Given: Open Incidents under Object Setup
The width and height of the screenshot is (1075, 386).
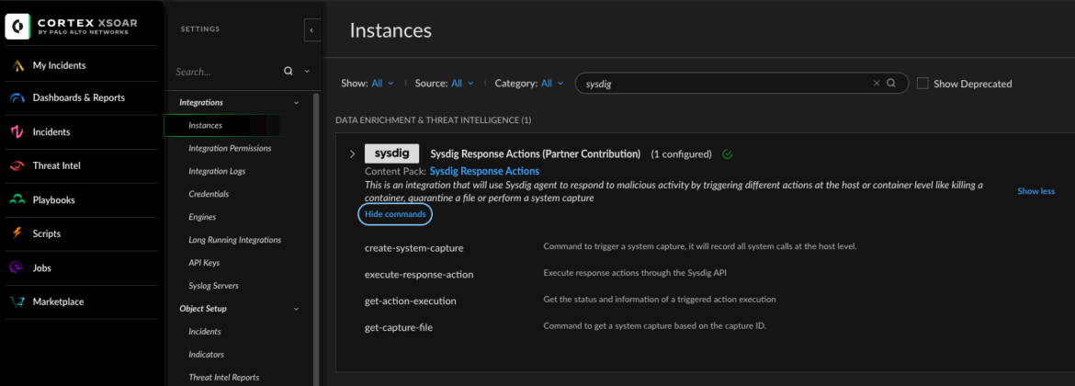Looking at the screenshot, I should pos(205,331).
